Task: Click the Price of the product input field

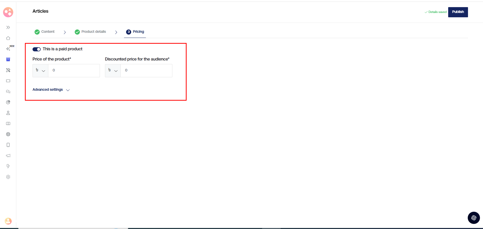Action: [x=74, y=71]
